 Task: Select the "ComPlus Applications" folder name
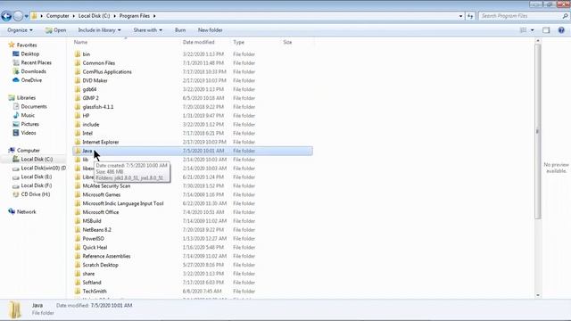pyautogui.click(x=107, y=71)
